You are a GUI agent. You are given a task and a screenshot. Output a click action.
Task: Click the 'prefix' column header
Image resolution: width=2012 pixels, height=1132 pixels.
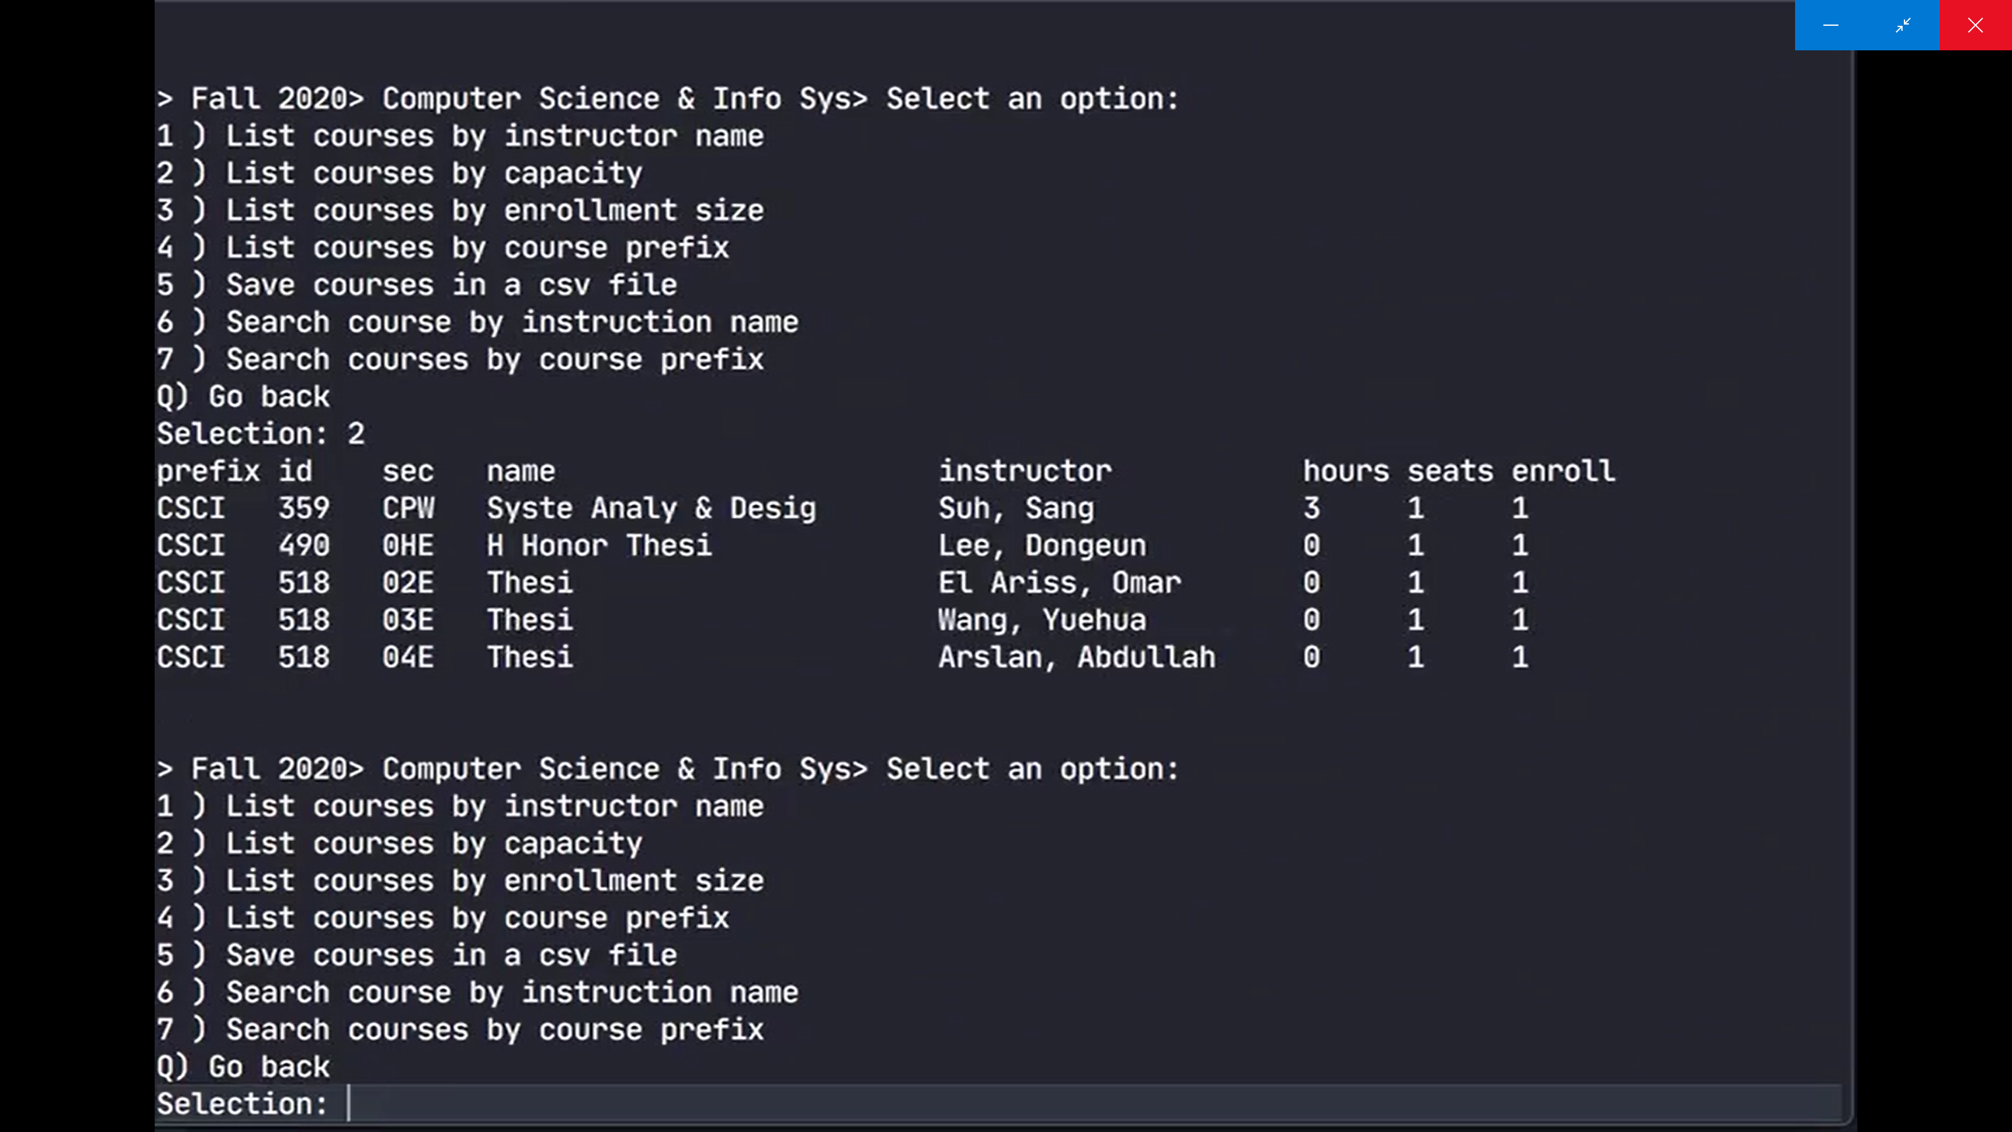point(207,472)
